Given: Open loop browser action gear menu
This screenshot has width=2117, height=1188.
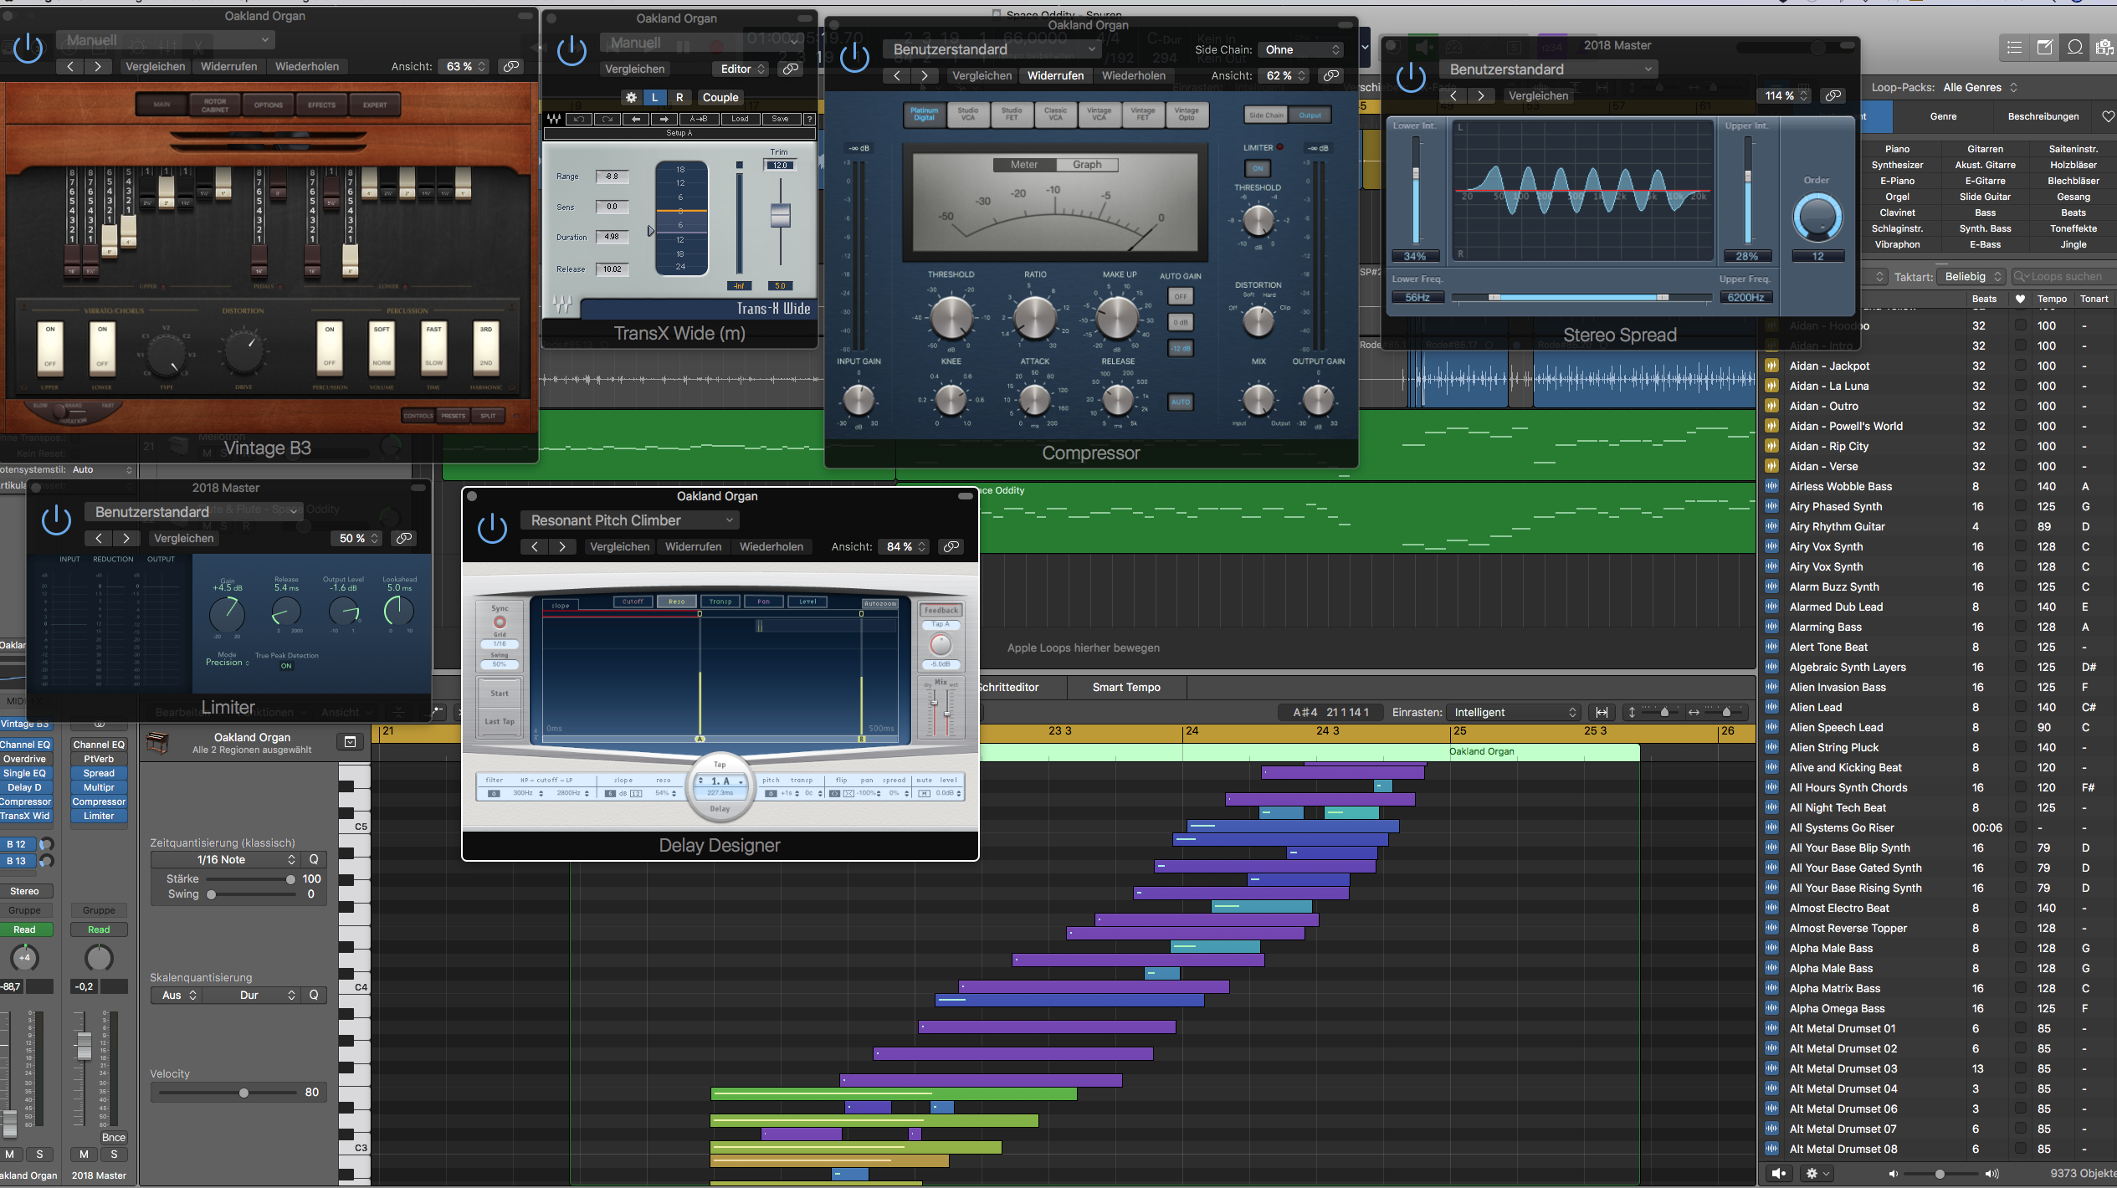Looking at the screenshot, I should [x=1816, y=1173].
